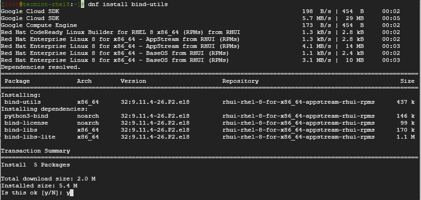Click the "Package" column header
Viewport: 421px width, 200px height.
[x=17, y=81]
